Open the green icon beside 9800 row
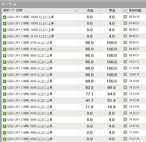146x142 pixels. 5,56
